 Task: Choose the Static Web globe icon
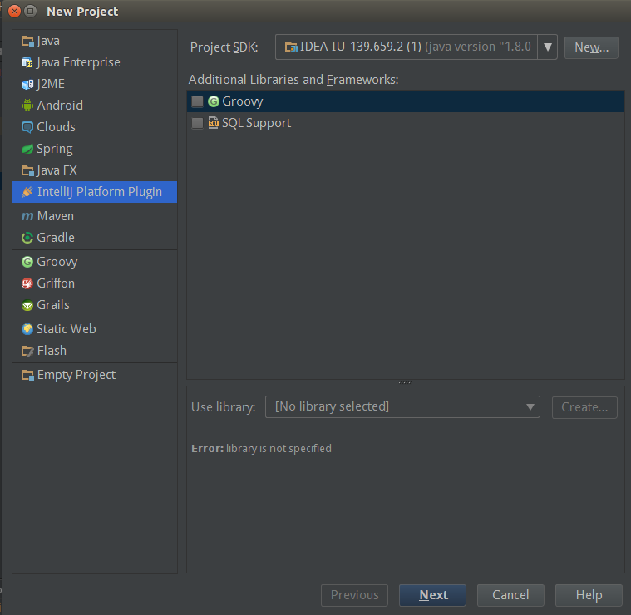(x=27, y=329)
